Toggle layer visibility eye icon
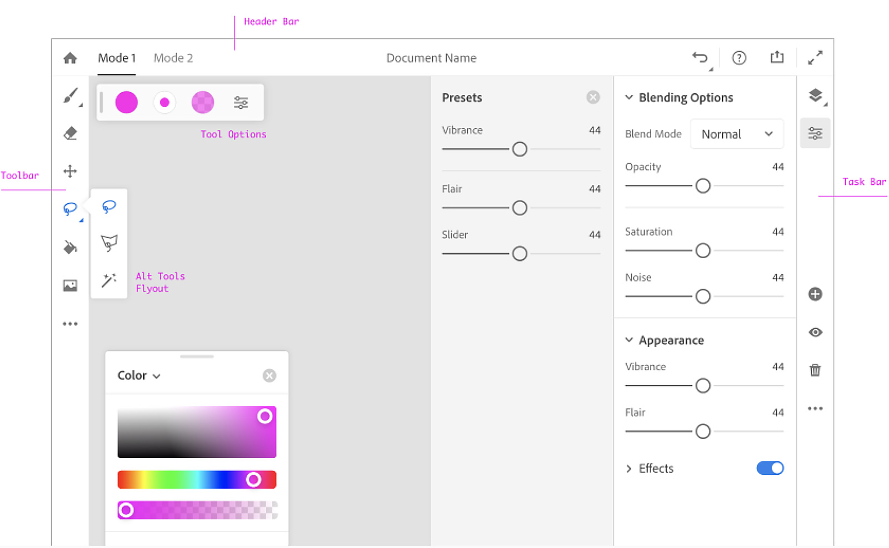The height and width of the screenshot is (548, 889). (815, 332)
